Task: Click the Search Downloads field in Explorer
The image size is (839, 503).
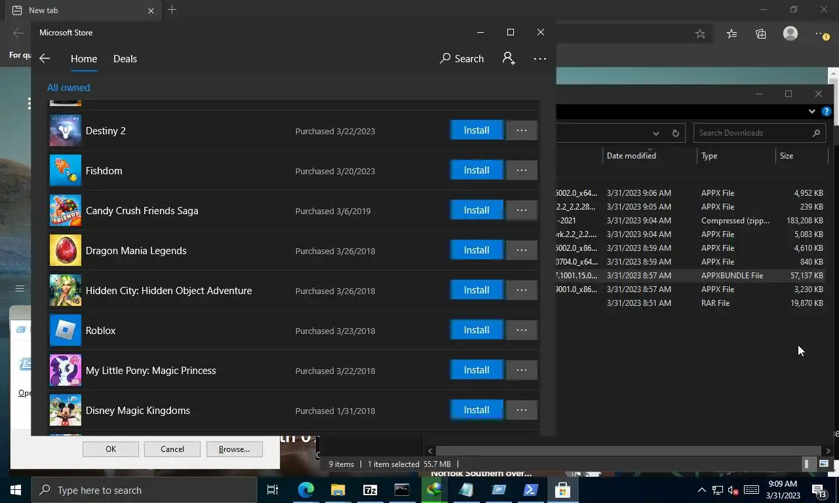Action: point(760,133)
